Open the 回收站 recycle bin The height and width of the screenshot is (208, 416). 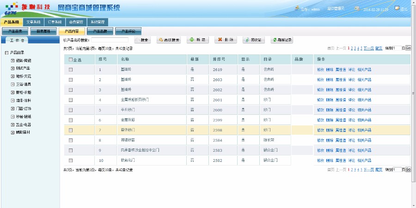point(254,40)
